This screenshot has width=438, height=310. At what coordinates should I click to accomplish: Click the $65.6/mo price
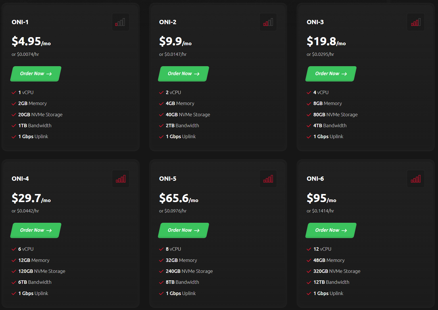point(179,198)
